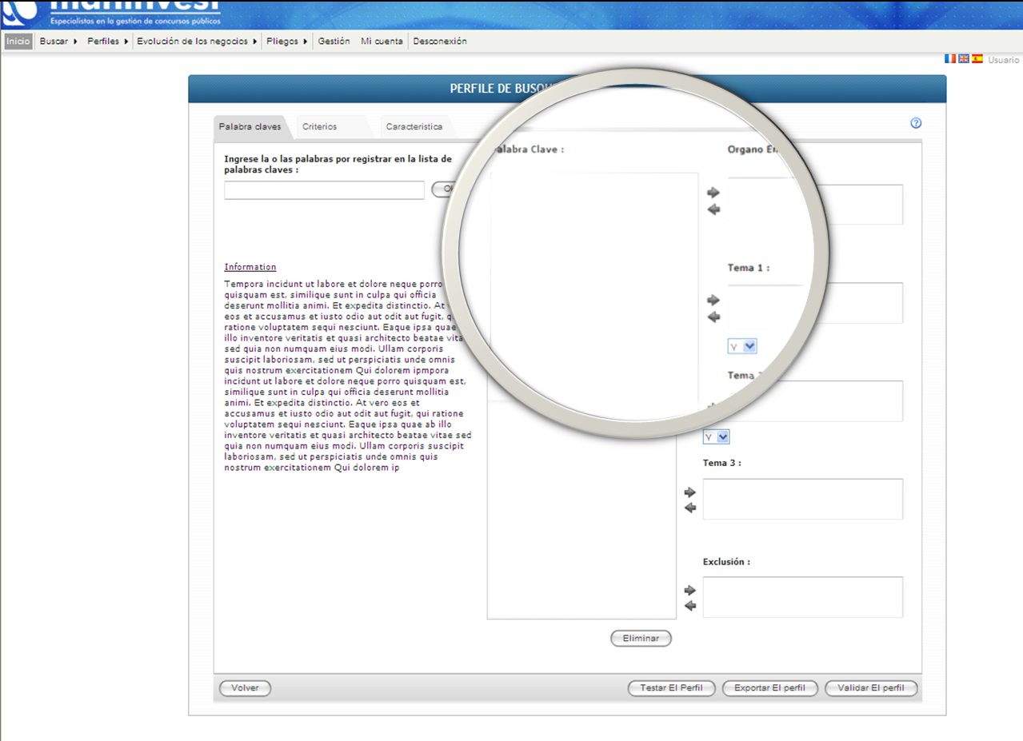Select the French flag language icon

pyautogui.click(x=950, y=58)
